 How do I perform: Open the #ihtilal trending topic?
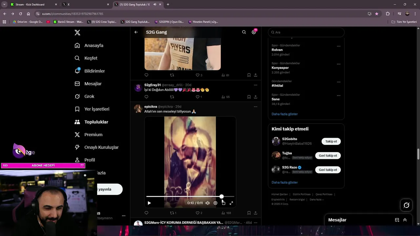pos(277,86)
